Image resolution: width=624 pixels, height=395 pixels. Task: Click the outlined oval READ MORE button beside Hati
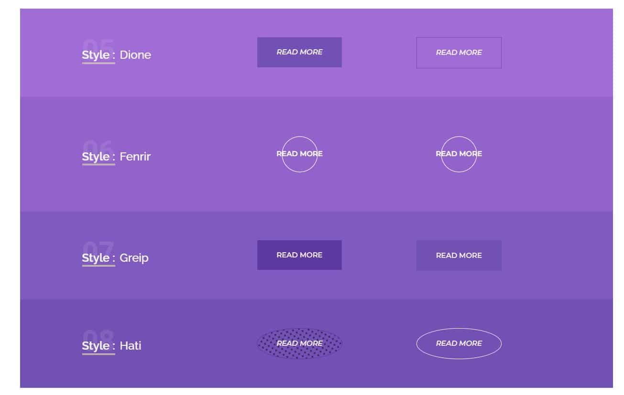coord(459,343)
